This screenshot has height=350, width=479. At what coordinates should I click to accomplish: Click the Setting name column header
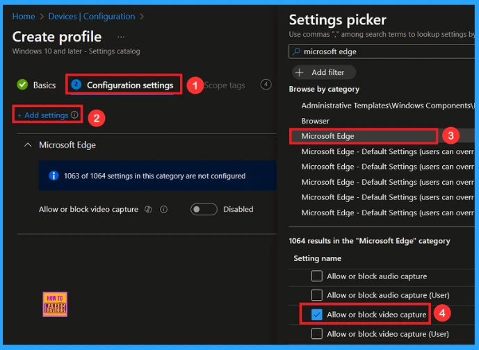(x=318, y=258)
